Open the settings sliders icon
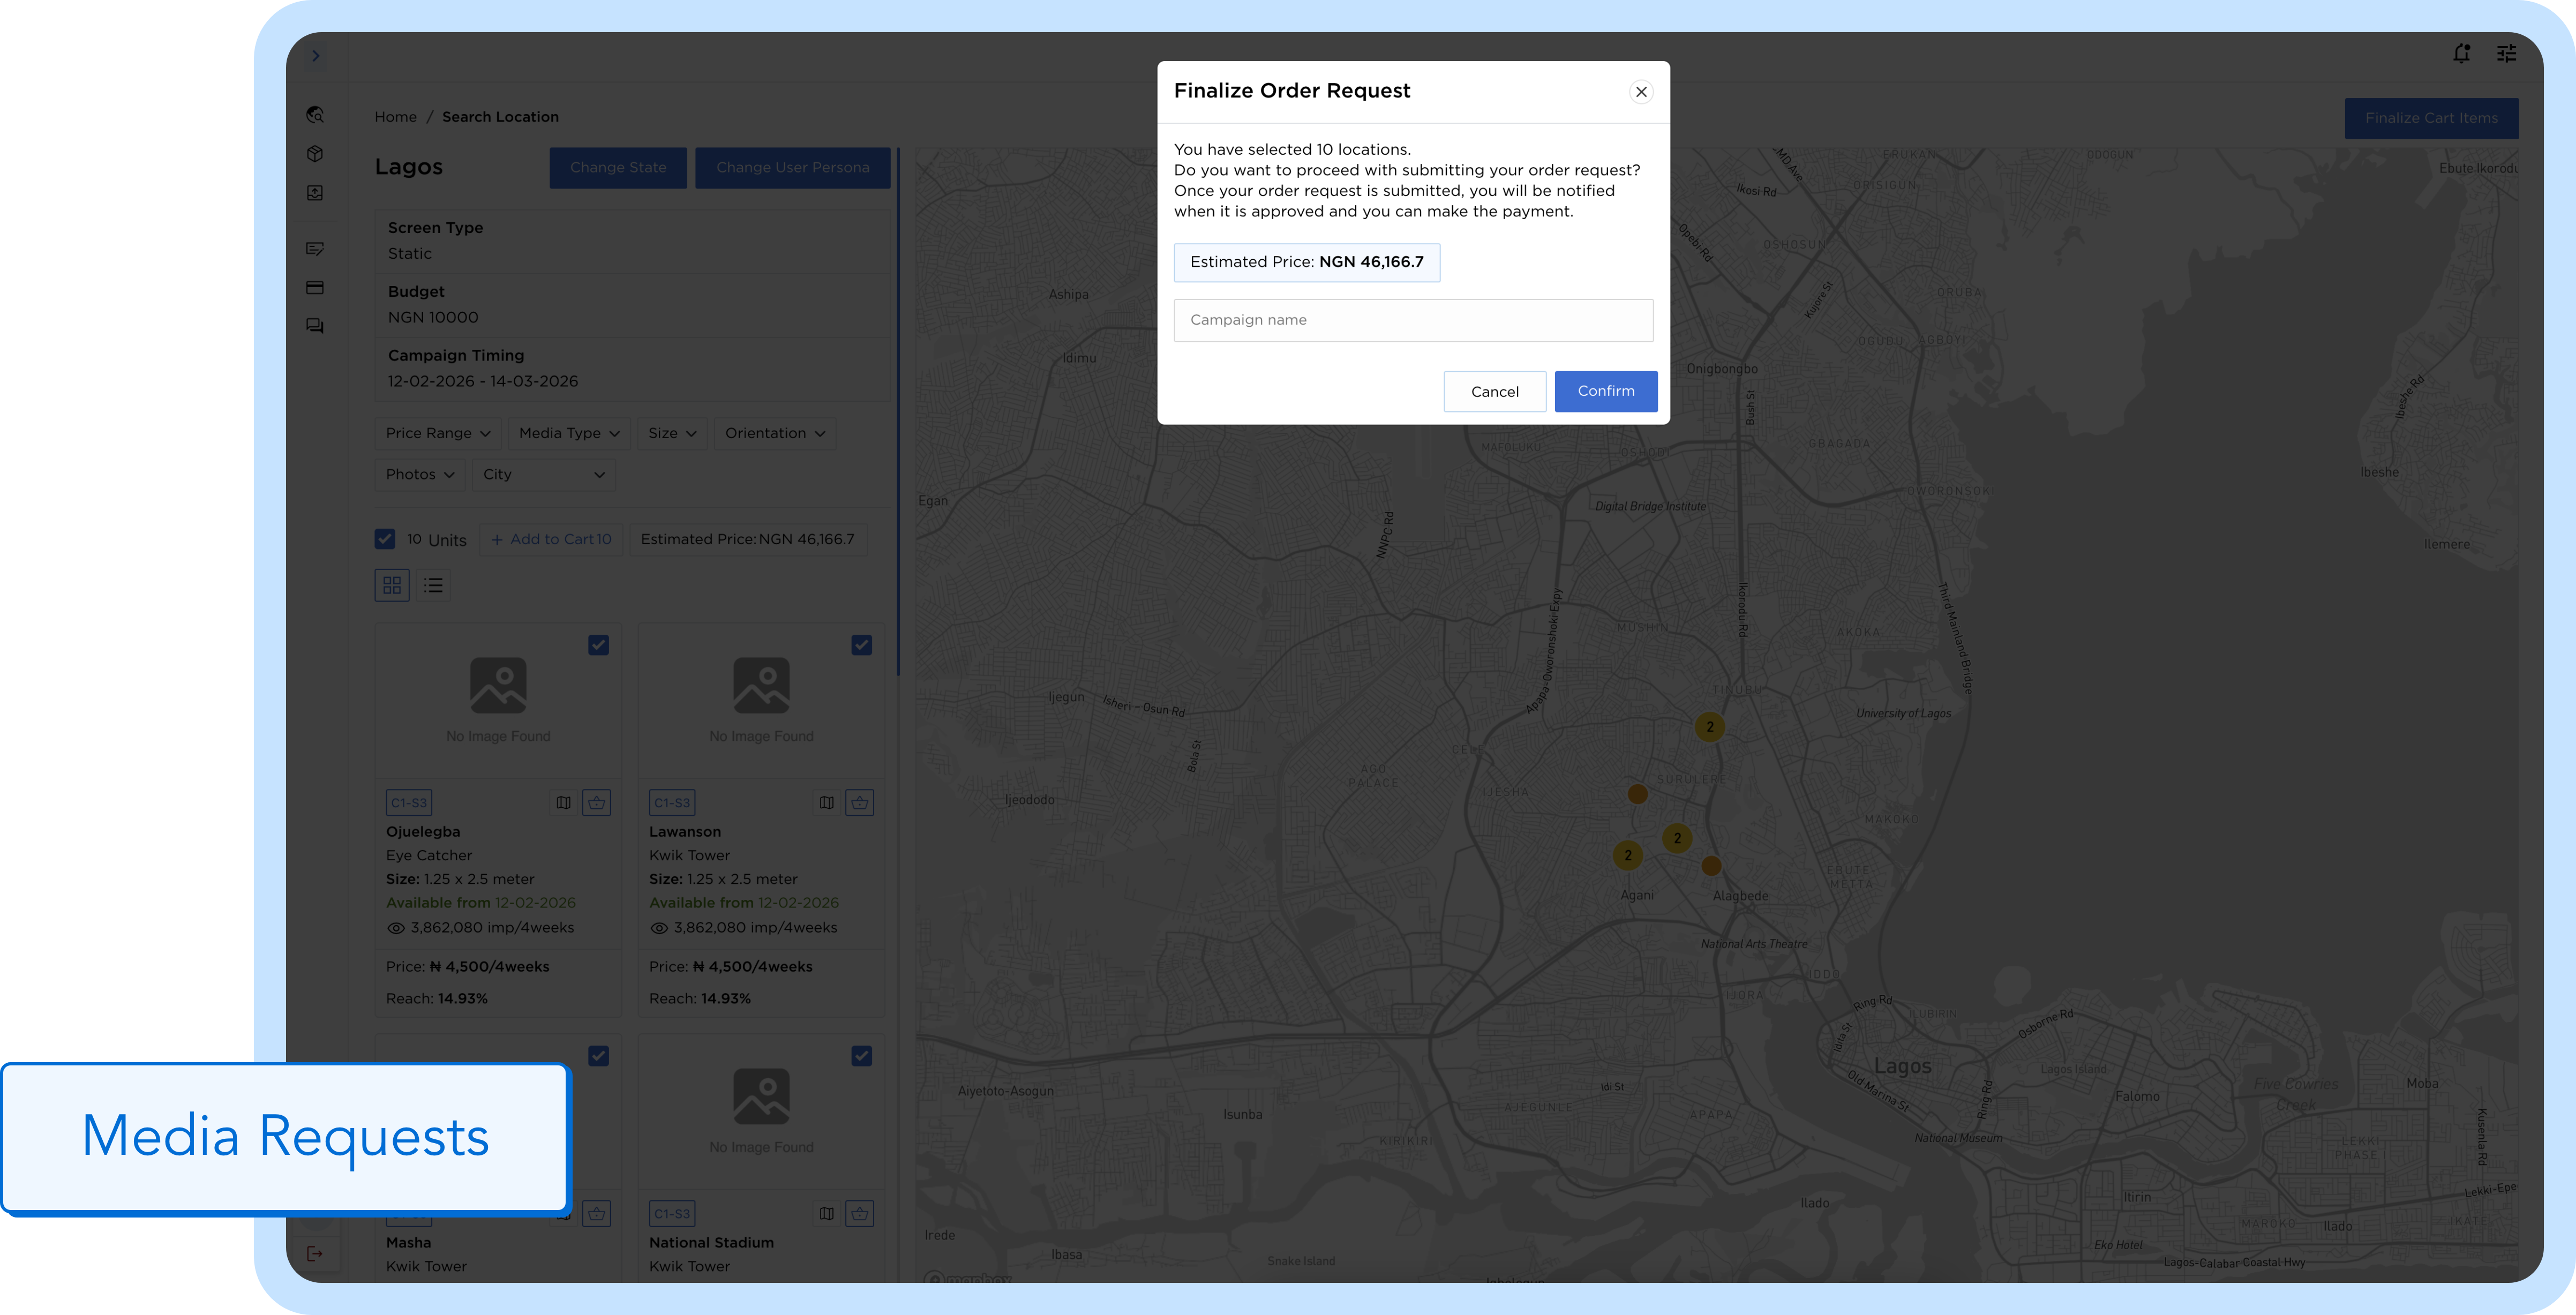Screen dimensions: 2576x1315 [x=2506, y=54]
